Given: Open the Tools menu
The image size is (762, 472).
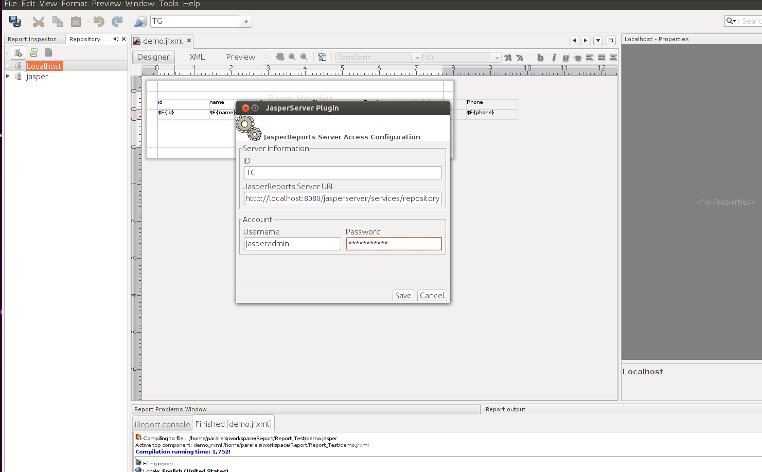Looking at the screenshot, I should point(169,4).
